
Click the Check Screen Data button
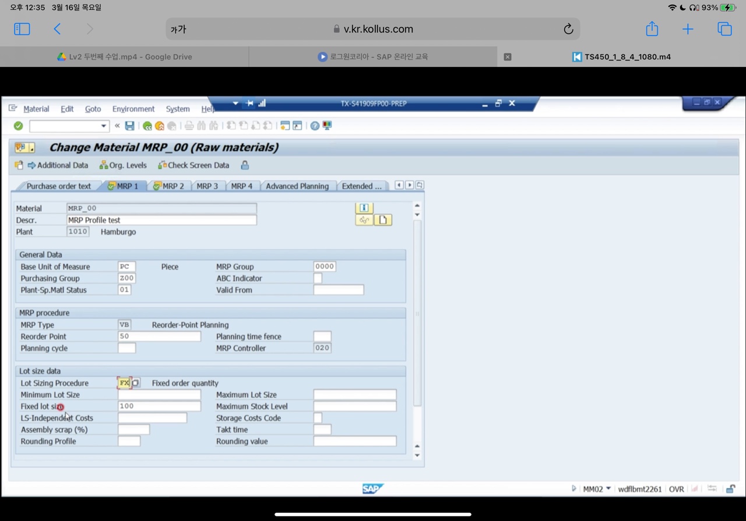193,165
